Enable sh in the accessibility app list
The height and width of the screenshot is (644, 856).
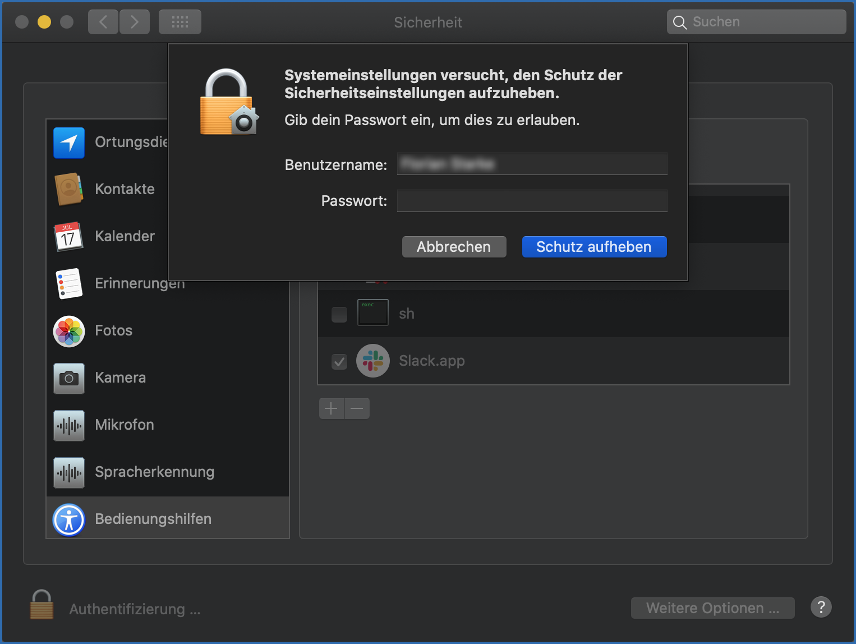pyautogui.click(x=339, y=315)
